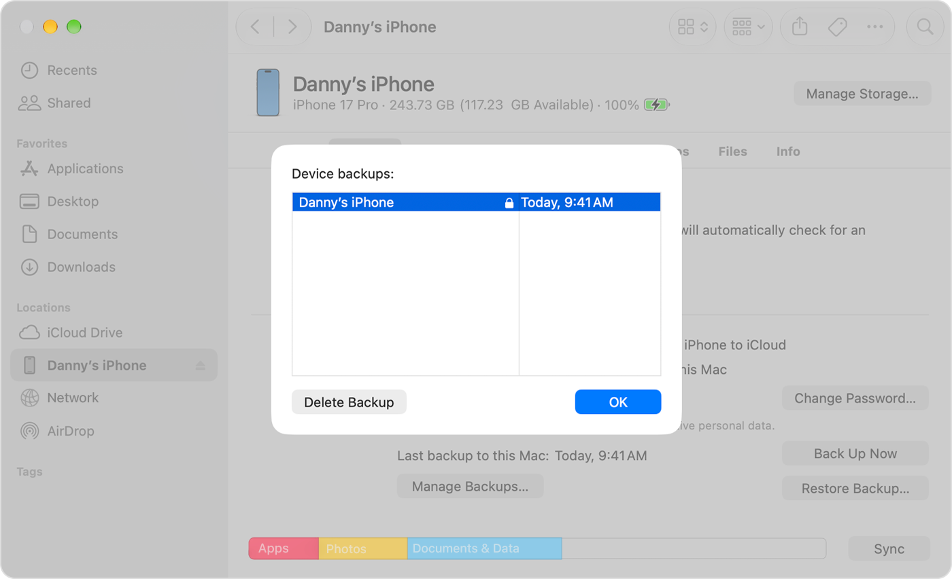Click the iPhone device image

tap(267, 92)
